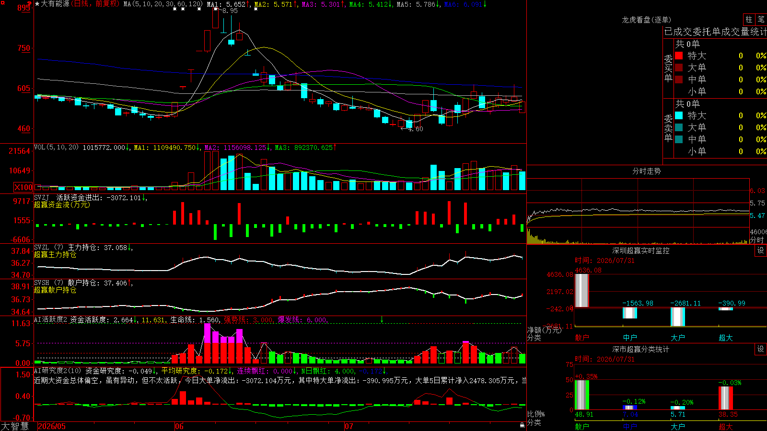Image resolution: width=767 pixels, height=431 pixels.
Task: Click the small red square icon in the top-left corner
Action: [2, 2]
